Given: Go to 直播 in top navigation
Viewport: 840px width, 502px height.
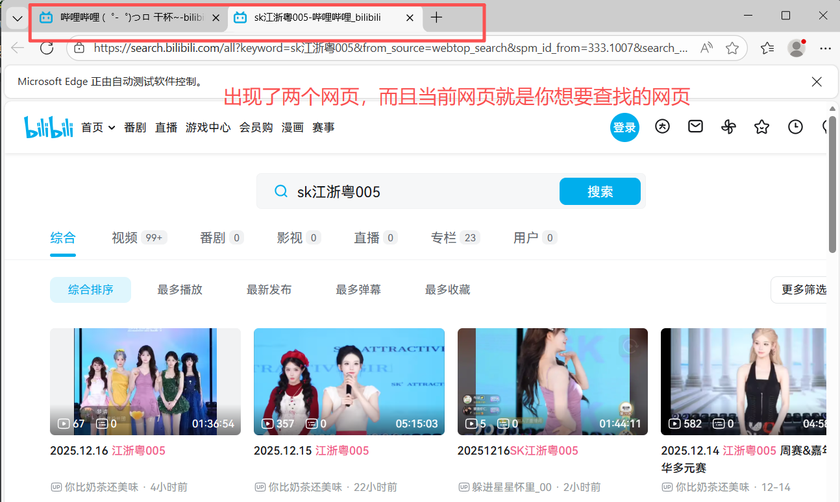Looking at the screenshot, I should [166, 128].
